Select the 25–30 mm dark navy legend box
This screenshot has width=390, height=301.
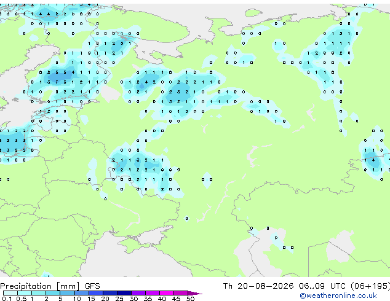pyautogui.click(x=124, y=293)
